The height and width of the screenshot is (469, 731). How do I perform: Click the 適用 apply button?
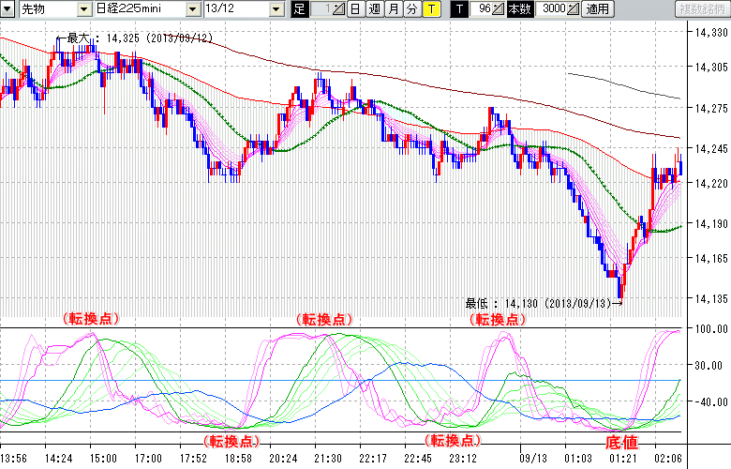pos(596,9)
